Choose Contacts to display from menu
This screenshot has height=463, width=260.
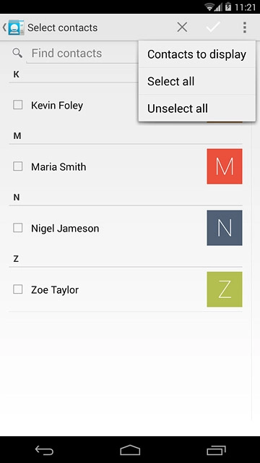click(x=197, y=54)
